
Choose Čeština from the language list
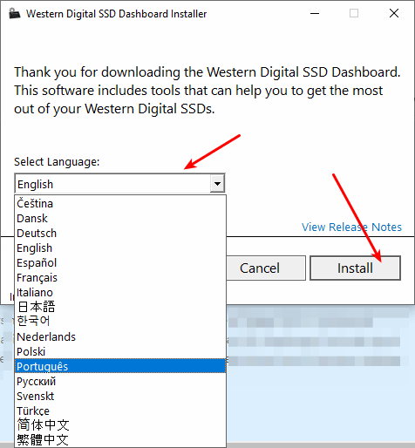[120, 203]
